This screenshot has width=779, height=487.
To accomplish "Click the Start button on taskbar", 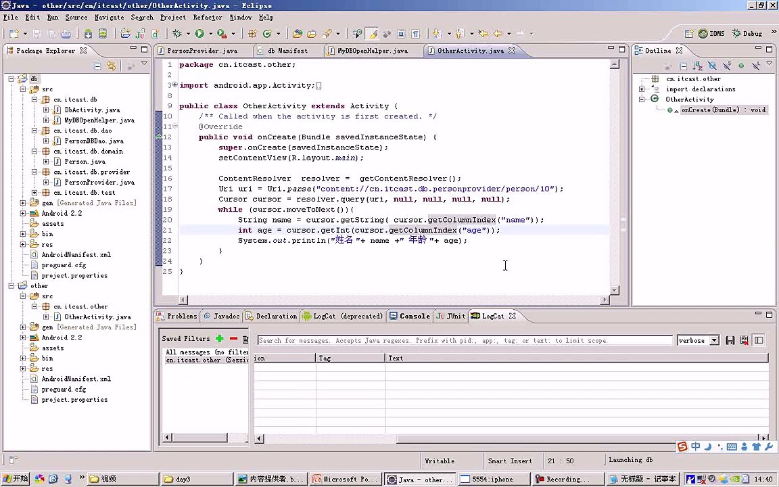I will (16, 479).
